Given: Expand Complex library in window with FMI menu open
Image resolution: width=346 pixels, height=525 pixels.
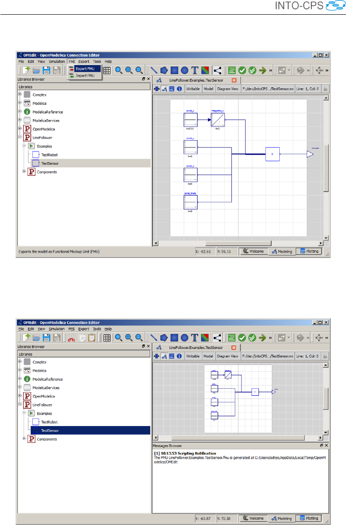Looking at the screenshot, I should coord(20,94).
